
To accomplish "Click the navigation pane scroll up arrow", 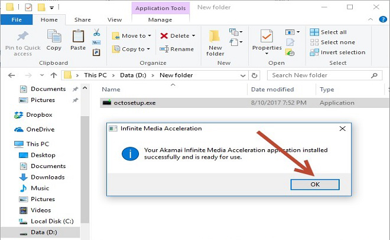I will 85,88.
